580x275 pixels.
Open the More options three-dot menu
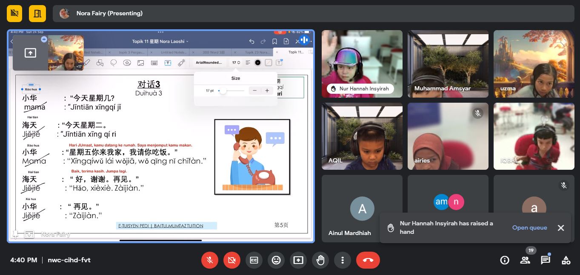pos(343,260)
